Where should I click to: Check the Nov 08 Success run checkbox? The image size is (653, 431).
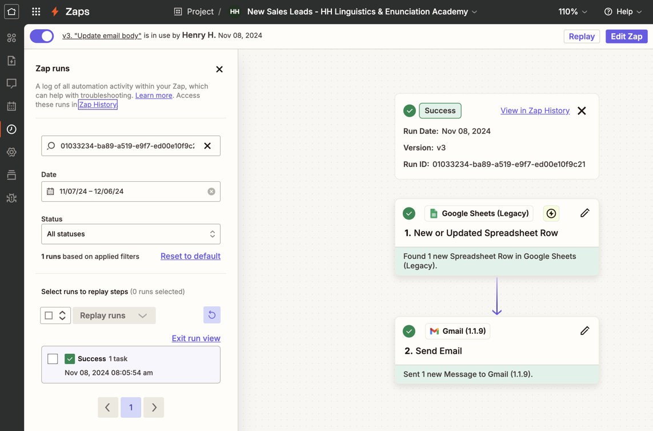(x=53, y=359)
